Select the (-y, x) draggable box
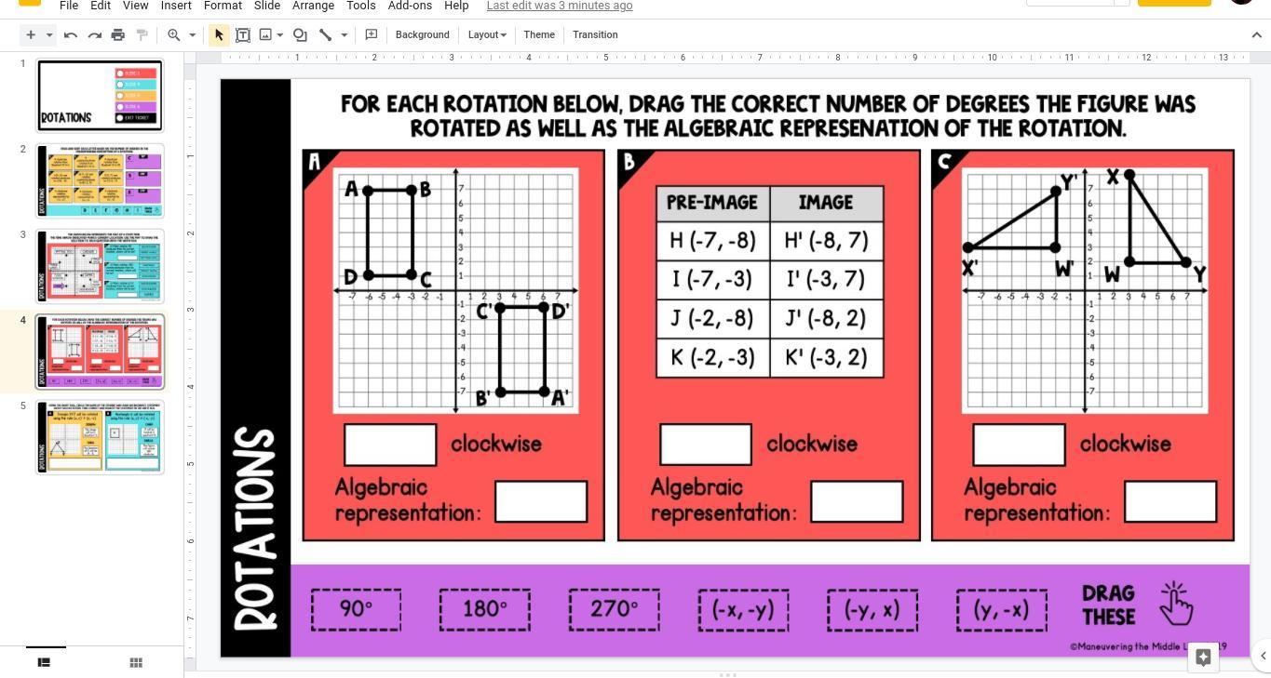Viewport: 1271px width, 678px height. coord(872,609)
